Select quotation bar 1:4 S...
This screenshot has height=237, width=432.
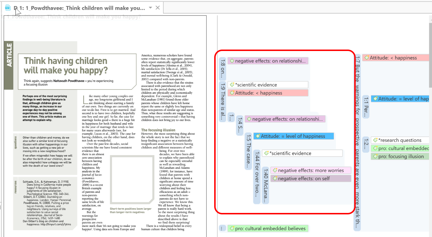tap(240, 126)
